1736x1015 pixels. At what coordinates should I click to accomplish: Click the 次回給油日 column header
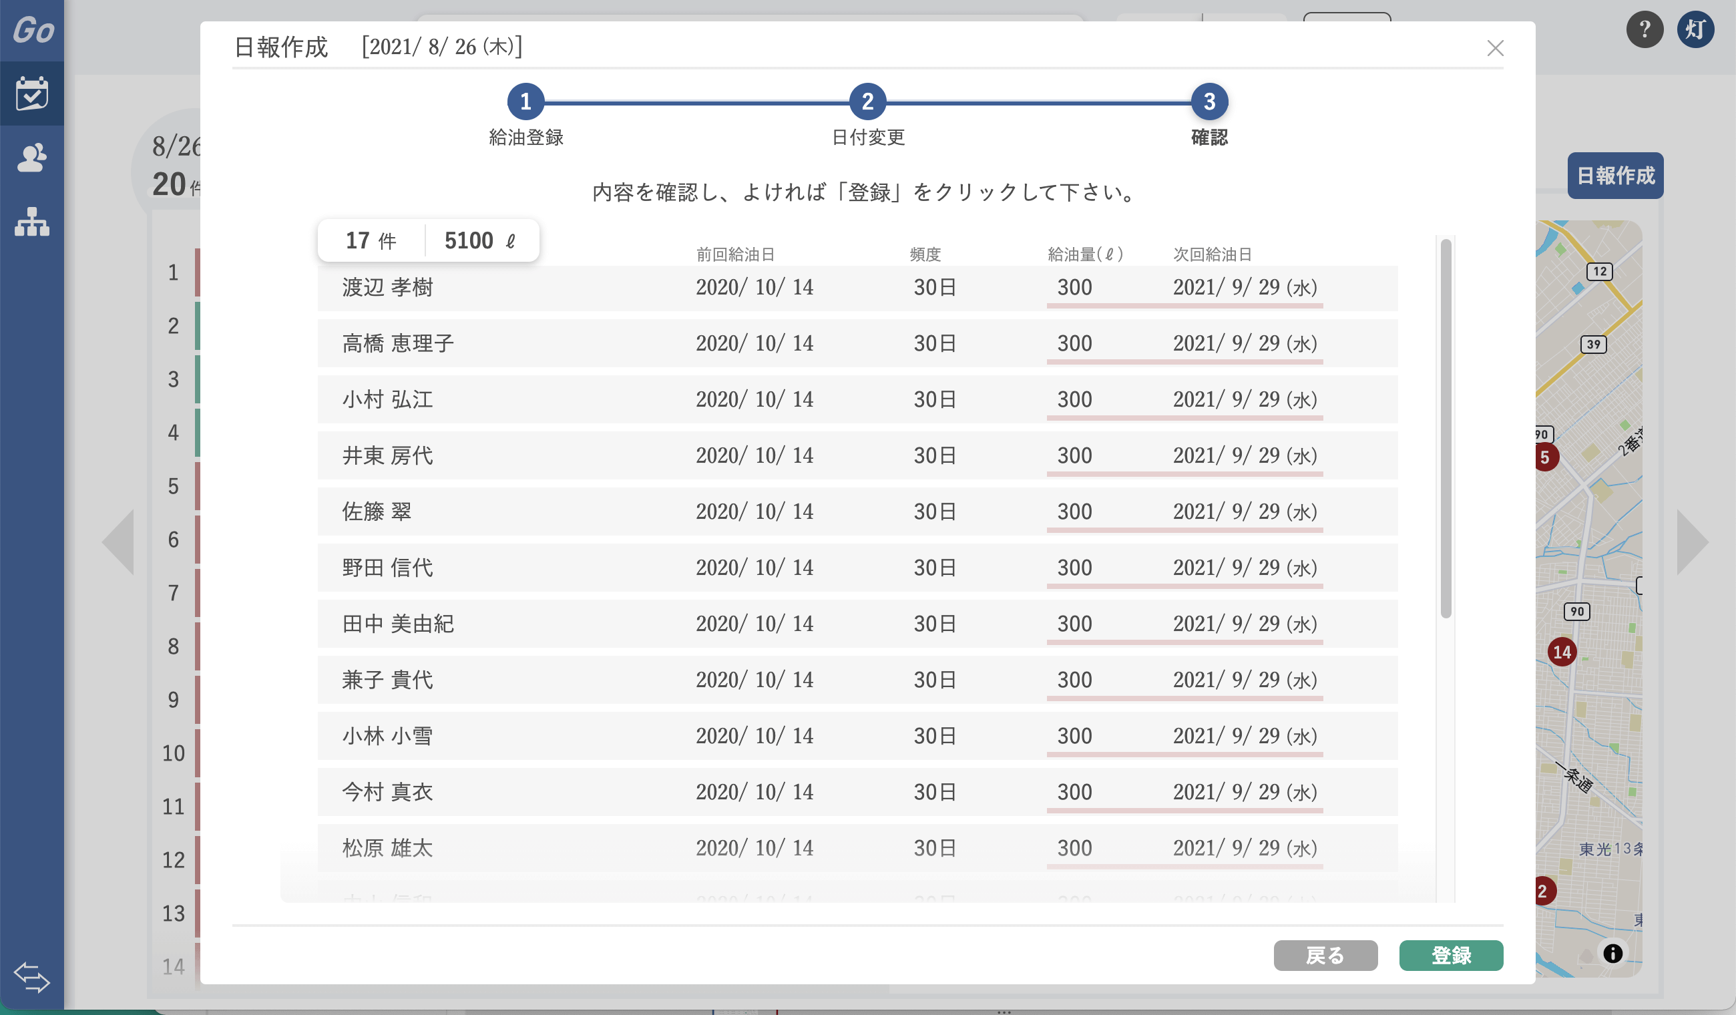point(1213,254)
